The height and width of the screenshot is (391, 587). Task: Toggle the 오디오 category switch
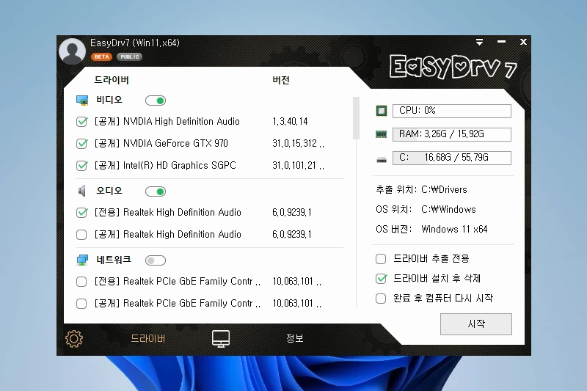156,191
